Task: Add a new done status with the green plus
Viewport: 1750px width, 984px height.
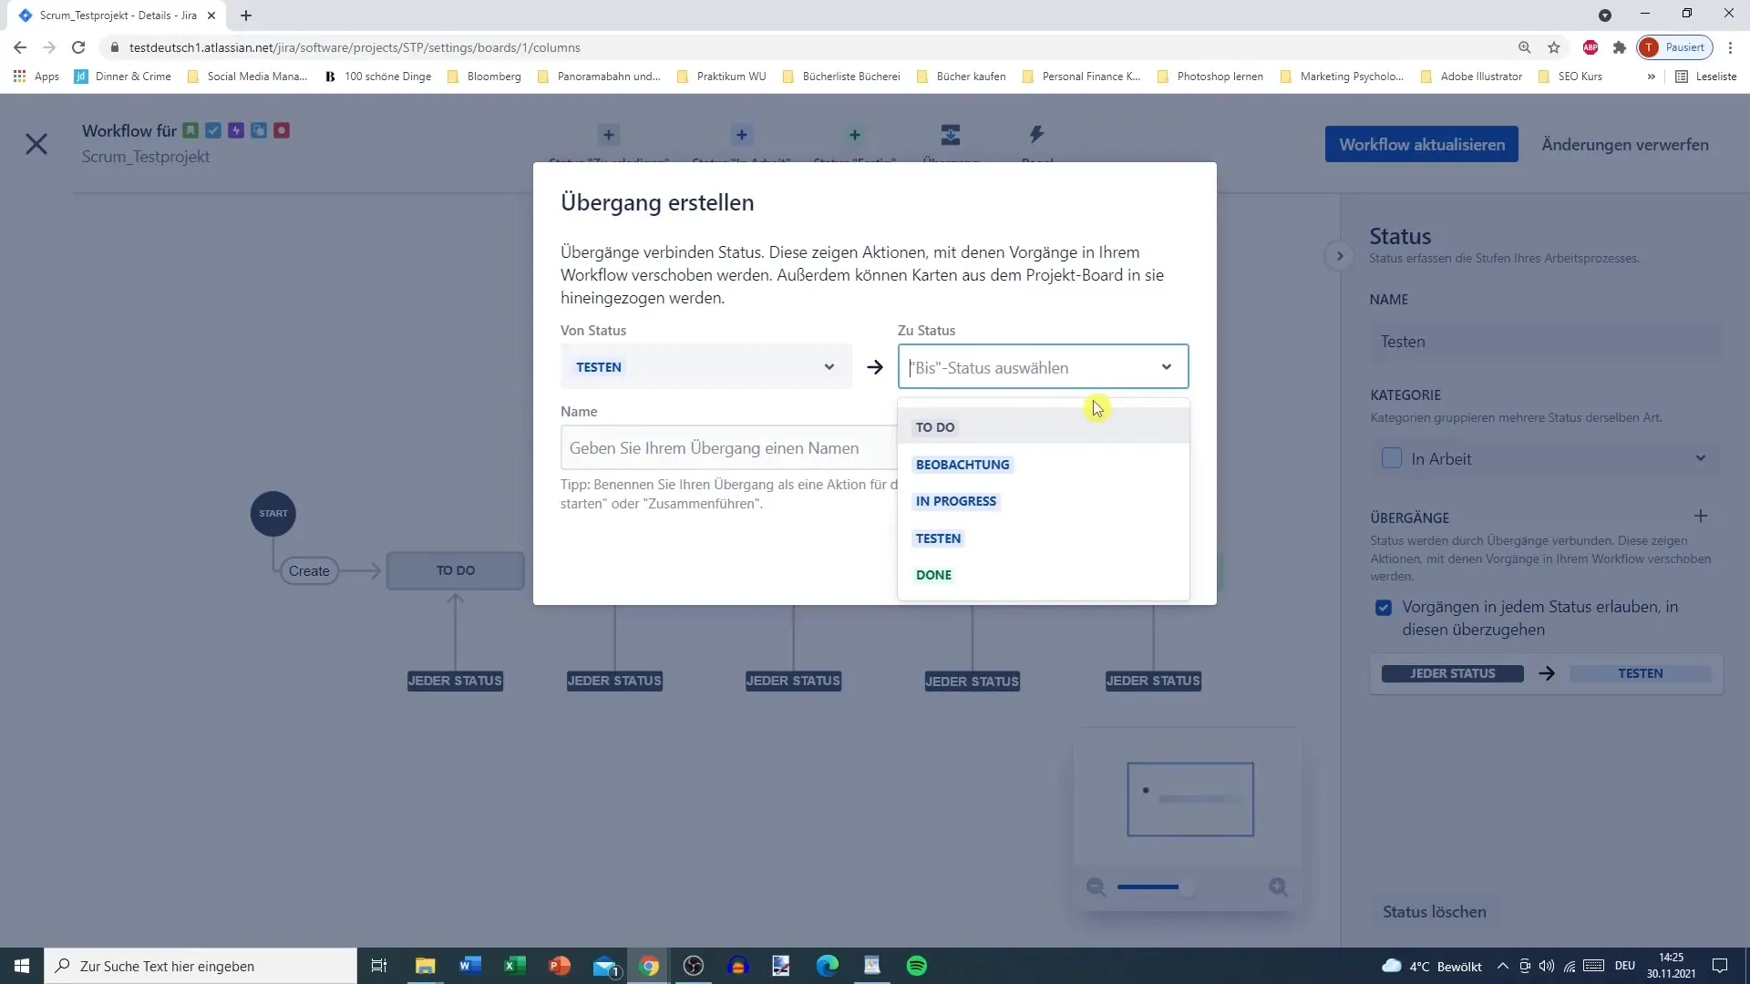Action: click(x=855, y=136)
